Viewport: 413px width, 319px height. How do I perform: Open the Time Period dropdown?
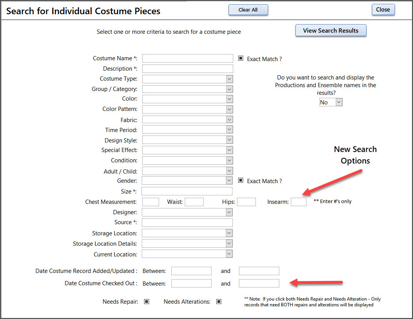229,130
